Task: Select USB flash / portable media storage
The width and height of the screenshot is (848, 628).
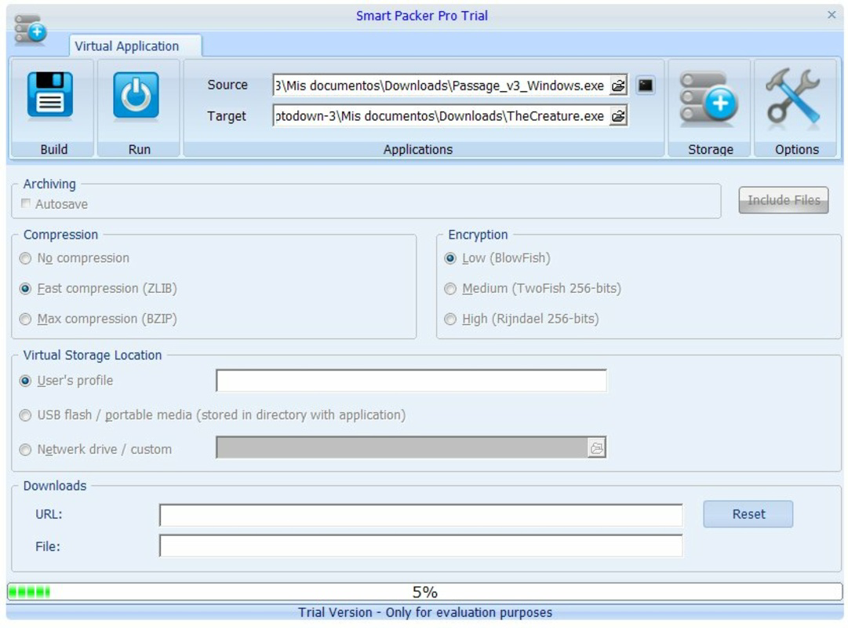Action: coord(26,414)
